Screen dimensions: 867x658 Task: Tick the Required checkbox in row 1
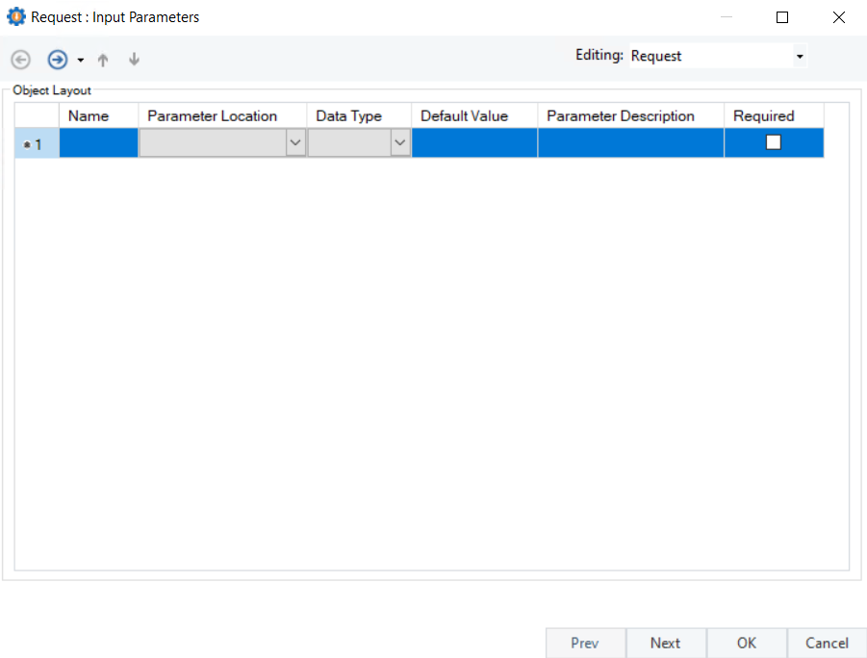click(x=773, y=142)
